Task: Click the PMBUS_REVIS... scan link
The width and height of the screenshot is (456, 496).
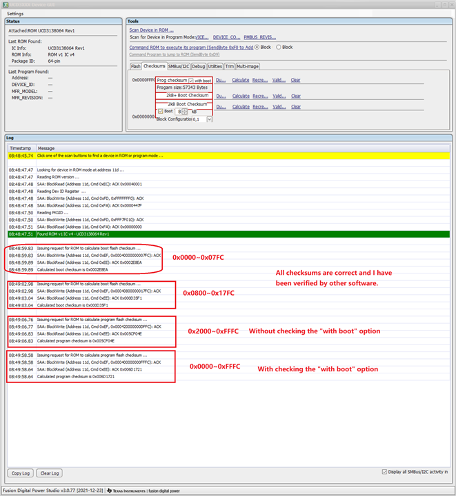Action: (x=259, y=37)
